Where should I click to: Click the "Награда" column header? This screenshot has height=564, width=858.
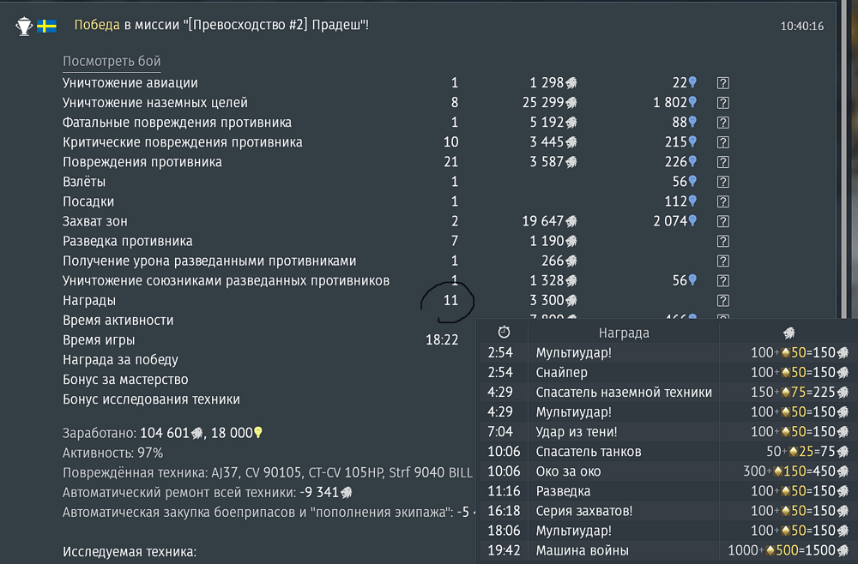pos(624,333)
